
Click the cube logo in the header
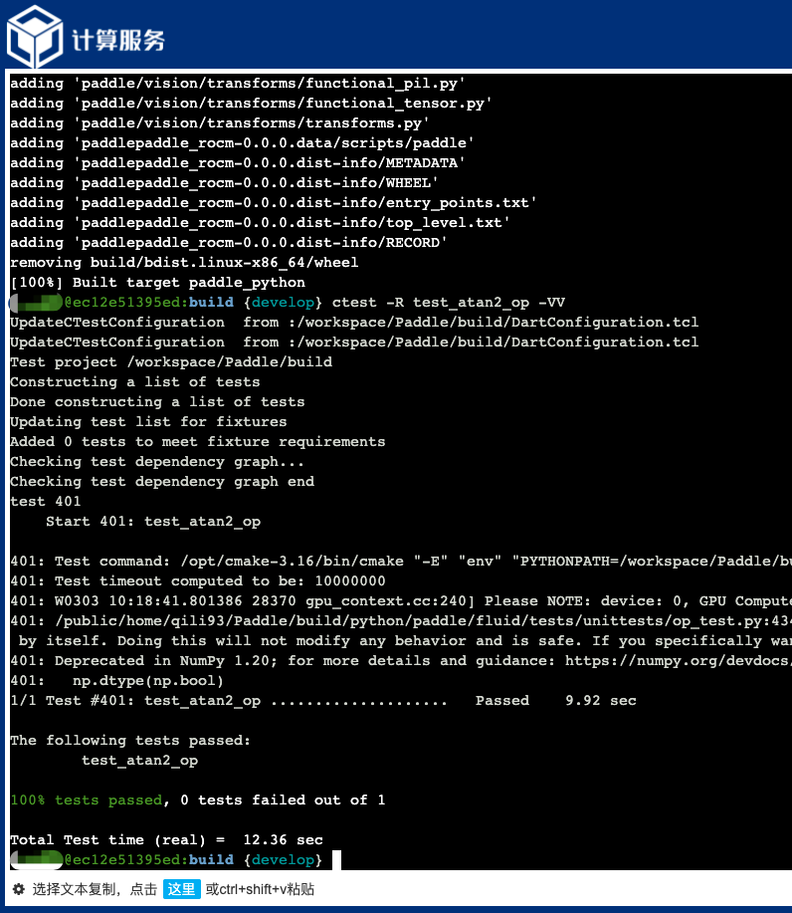point(36,37)
